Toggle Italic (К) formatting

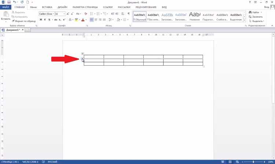[x=45, y=20]
